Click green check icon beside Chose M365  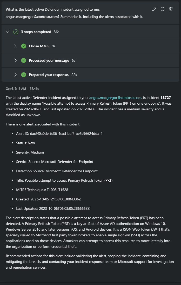tap(24, 46)
